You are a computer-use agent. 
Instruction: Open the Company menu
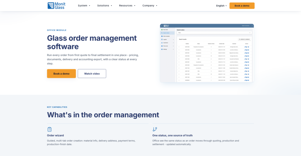click(x=150, y=6)
